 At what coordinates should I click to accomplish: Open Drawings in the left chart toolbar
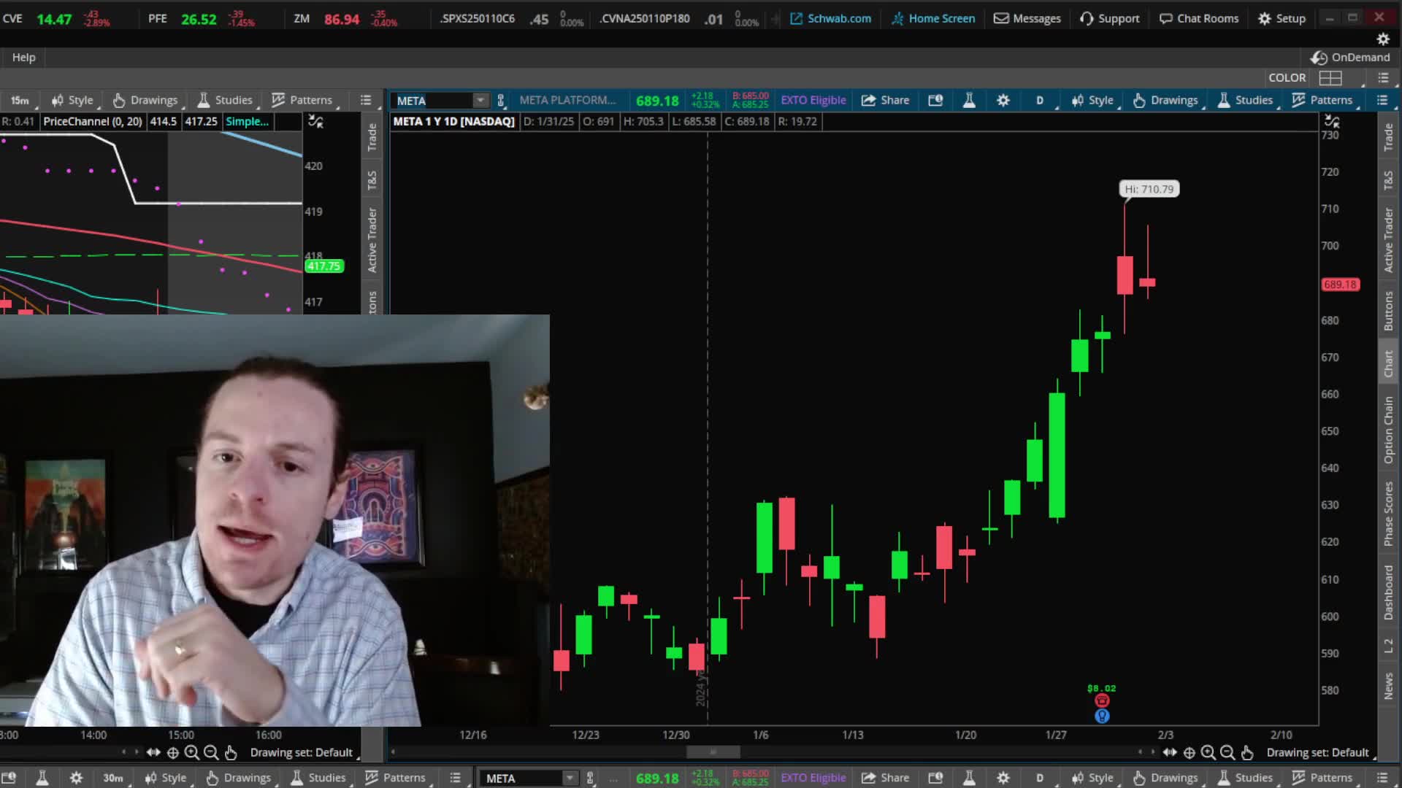145,100
